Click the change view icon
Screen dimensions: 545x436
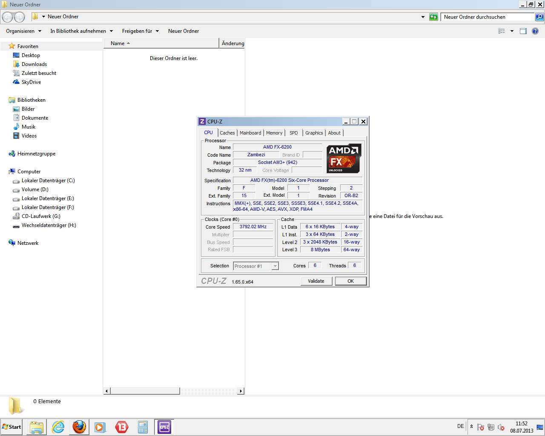tap(502, 31)
